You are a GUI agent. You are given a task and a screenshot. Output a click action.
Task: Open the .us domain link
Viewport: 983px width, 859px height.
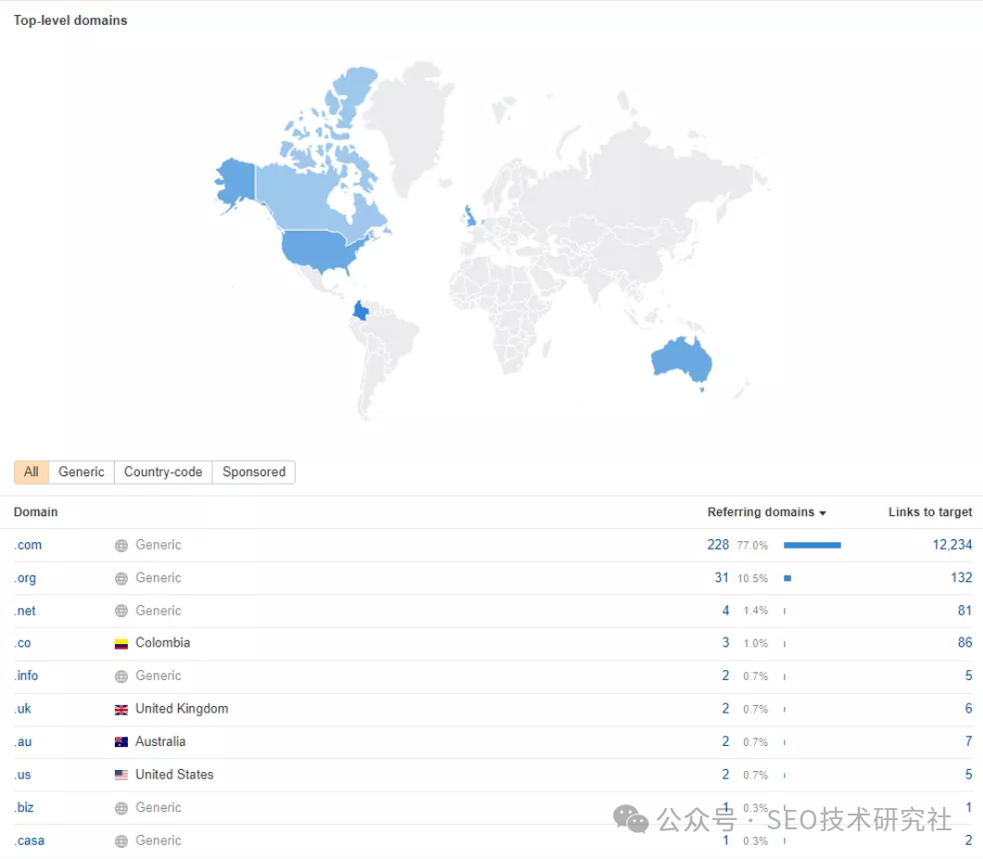click(23, 775)
